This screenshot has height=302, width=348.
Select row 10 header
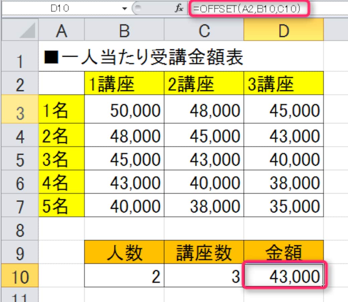tap(20, 275)
